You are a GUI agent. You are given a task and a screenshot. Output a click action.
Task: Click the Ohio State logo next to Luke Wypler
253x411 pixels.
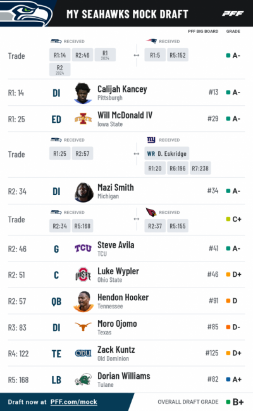pos(83,275)
